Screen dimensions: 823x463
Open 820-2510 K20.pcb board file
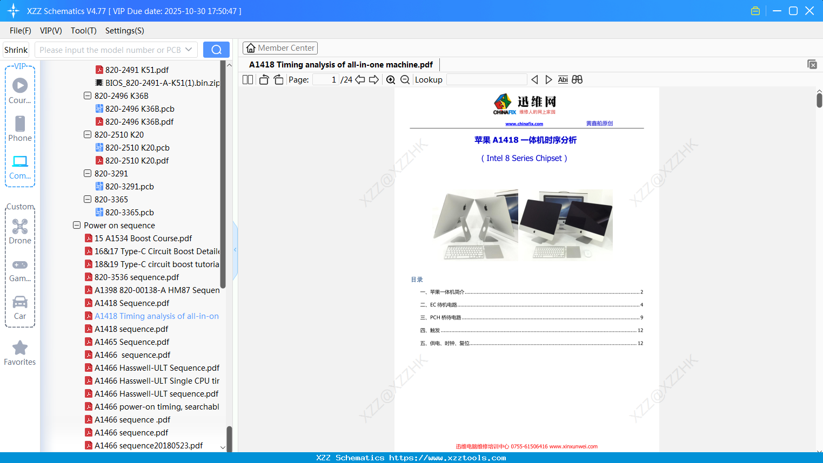[132, 148]
